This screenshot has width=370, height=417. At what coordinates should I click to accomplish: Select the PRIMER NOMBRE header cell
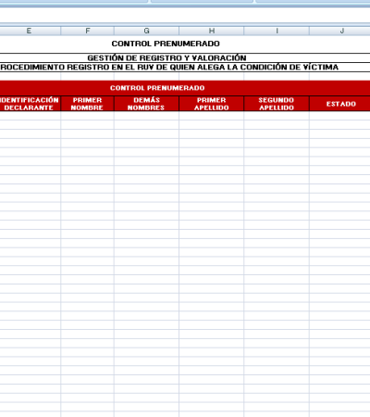pyautogui.click(x=88, y=104)
